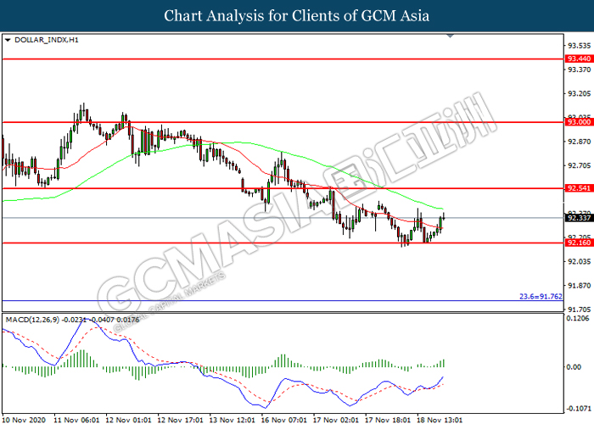Click the Chart Analysis for Clients title banner

(x=297, y=15)
